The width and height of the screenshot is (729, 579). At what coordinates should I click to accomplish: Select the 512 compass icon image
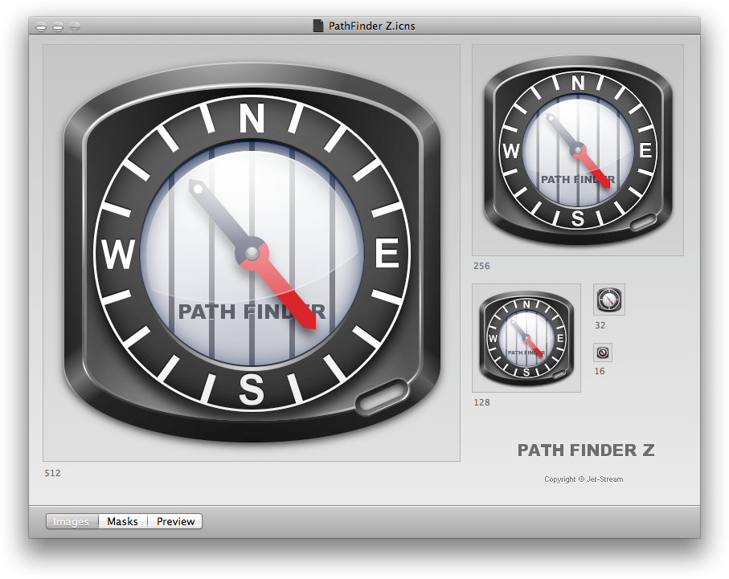coord(252,253)
